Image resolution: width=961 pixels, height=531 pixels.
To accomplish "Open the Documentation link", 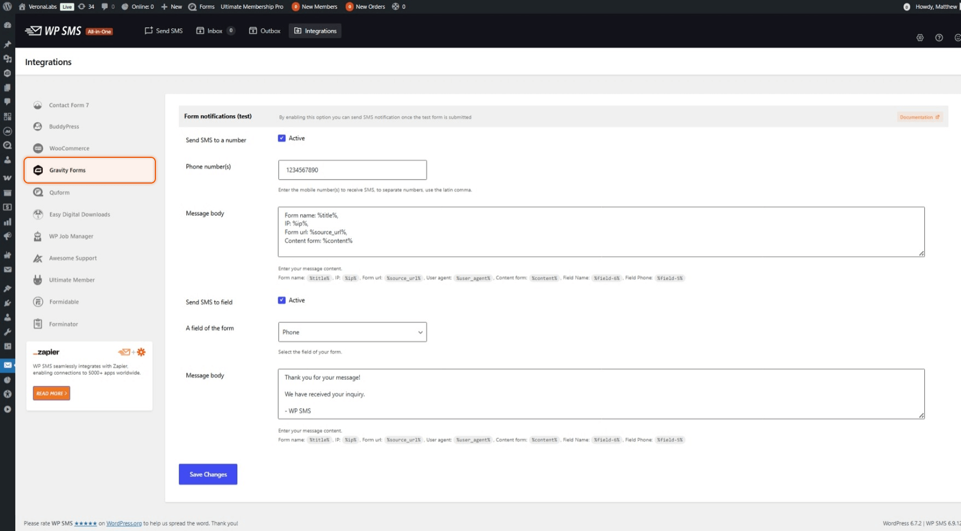I will coord(919,117).
